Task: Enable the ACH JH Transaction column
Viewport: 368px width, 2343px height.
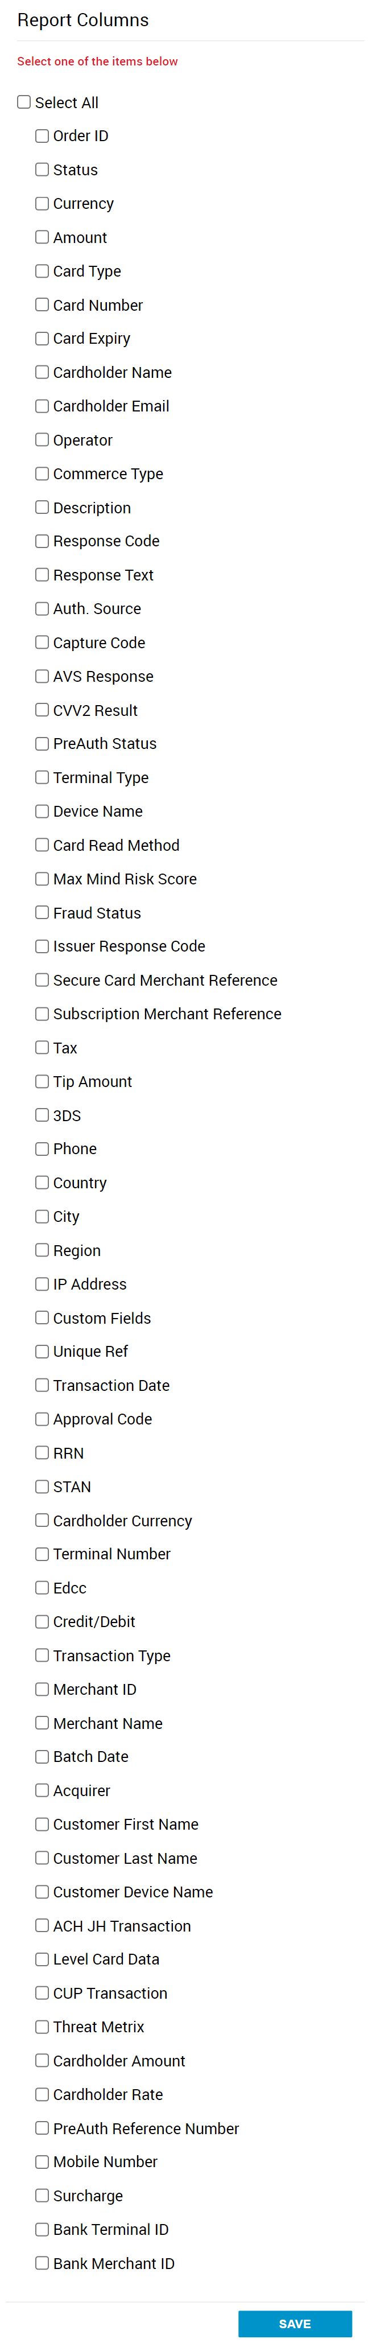Action: click(x=42, y=1925)
